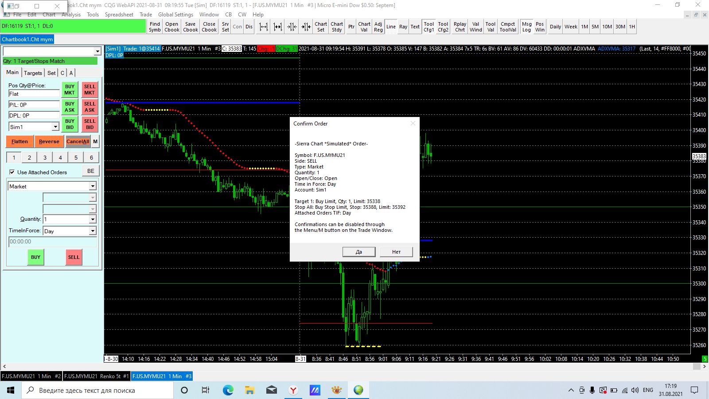The image size is (709, 399).
Task: Click the Find Symbol toolbar button
Action: pos(155,27)
